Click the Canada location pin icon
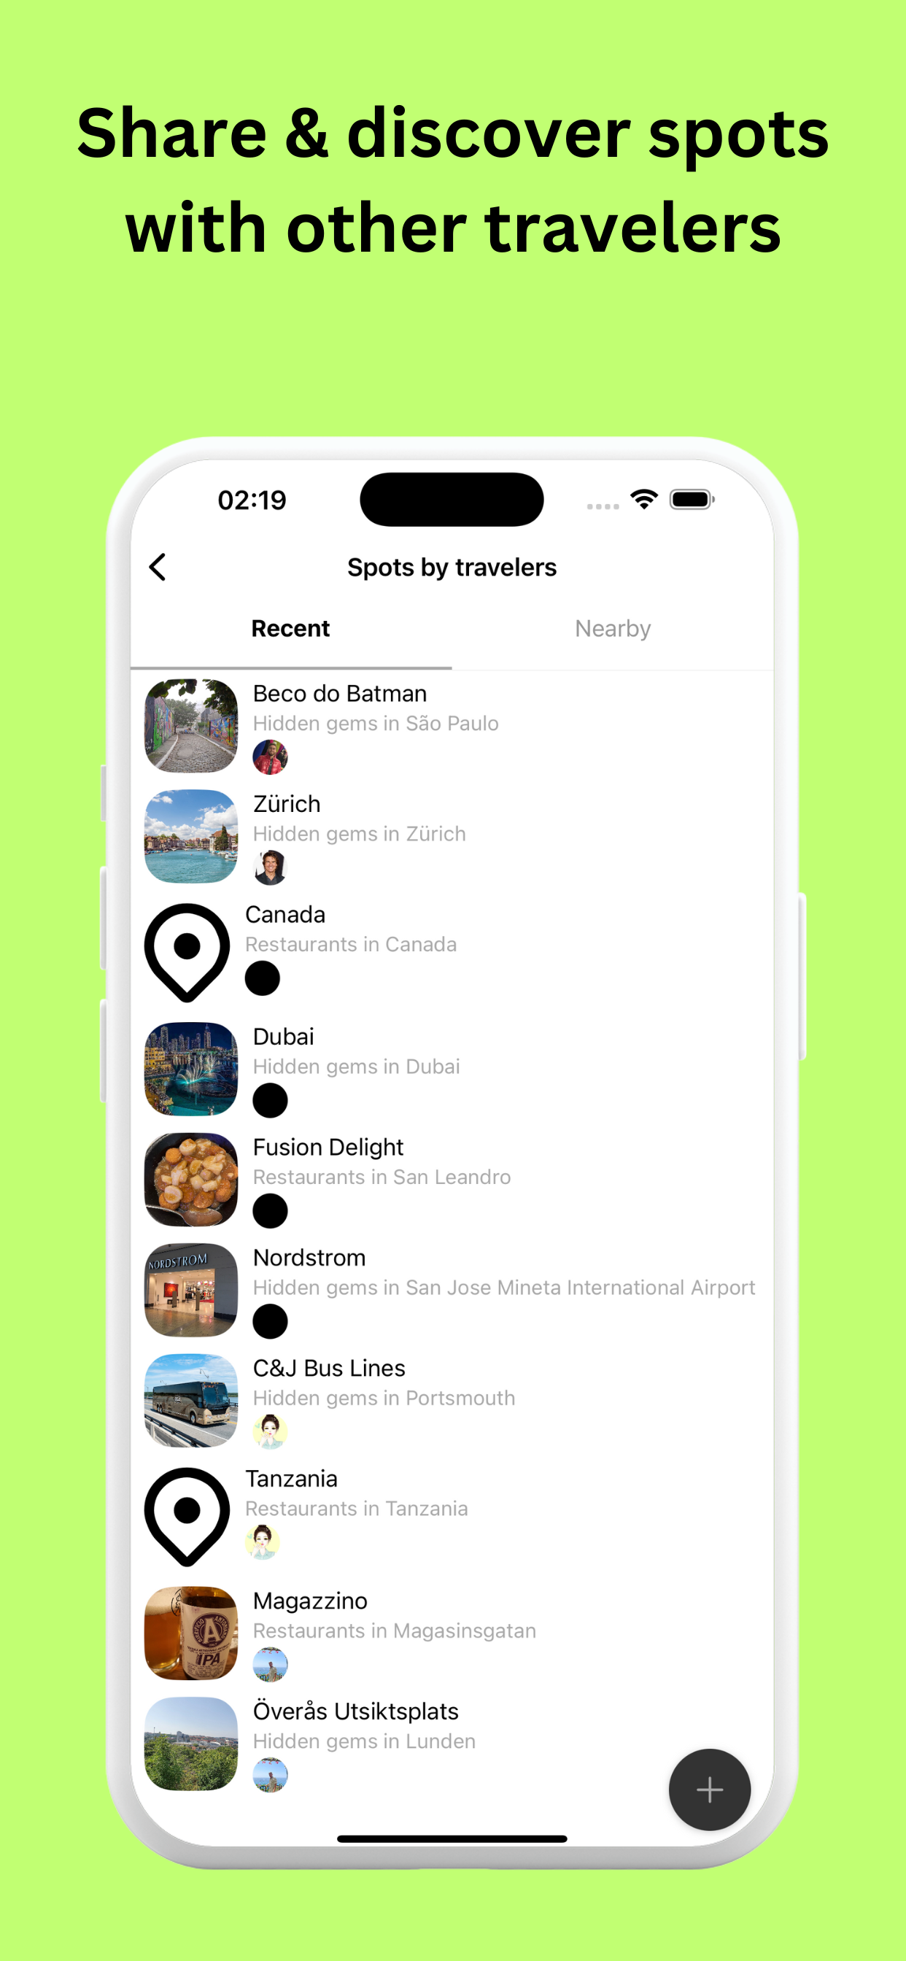 point(187,952)
